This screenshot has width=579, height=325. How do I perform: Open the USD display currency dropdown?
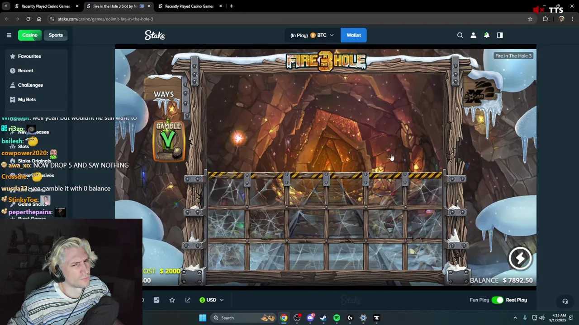coord(211,300)
